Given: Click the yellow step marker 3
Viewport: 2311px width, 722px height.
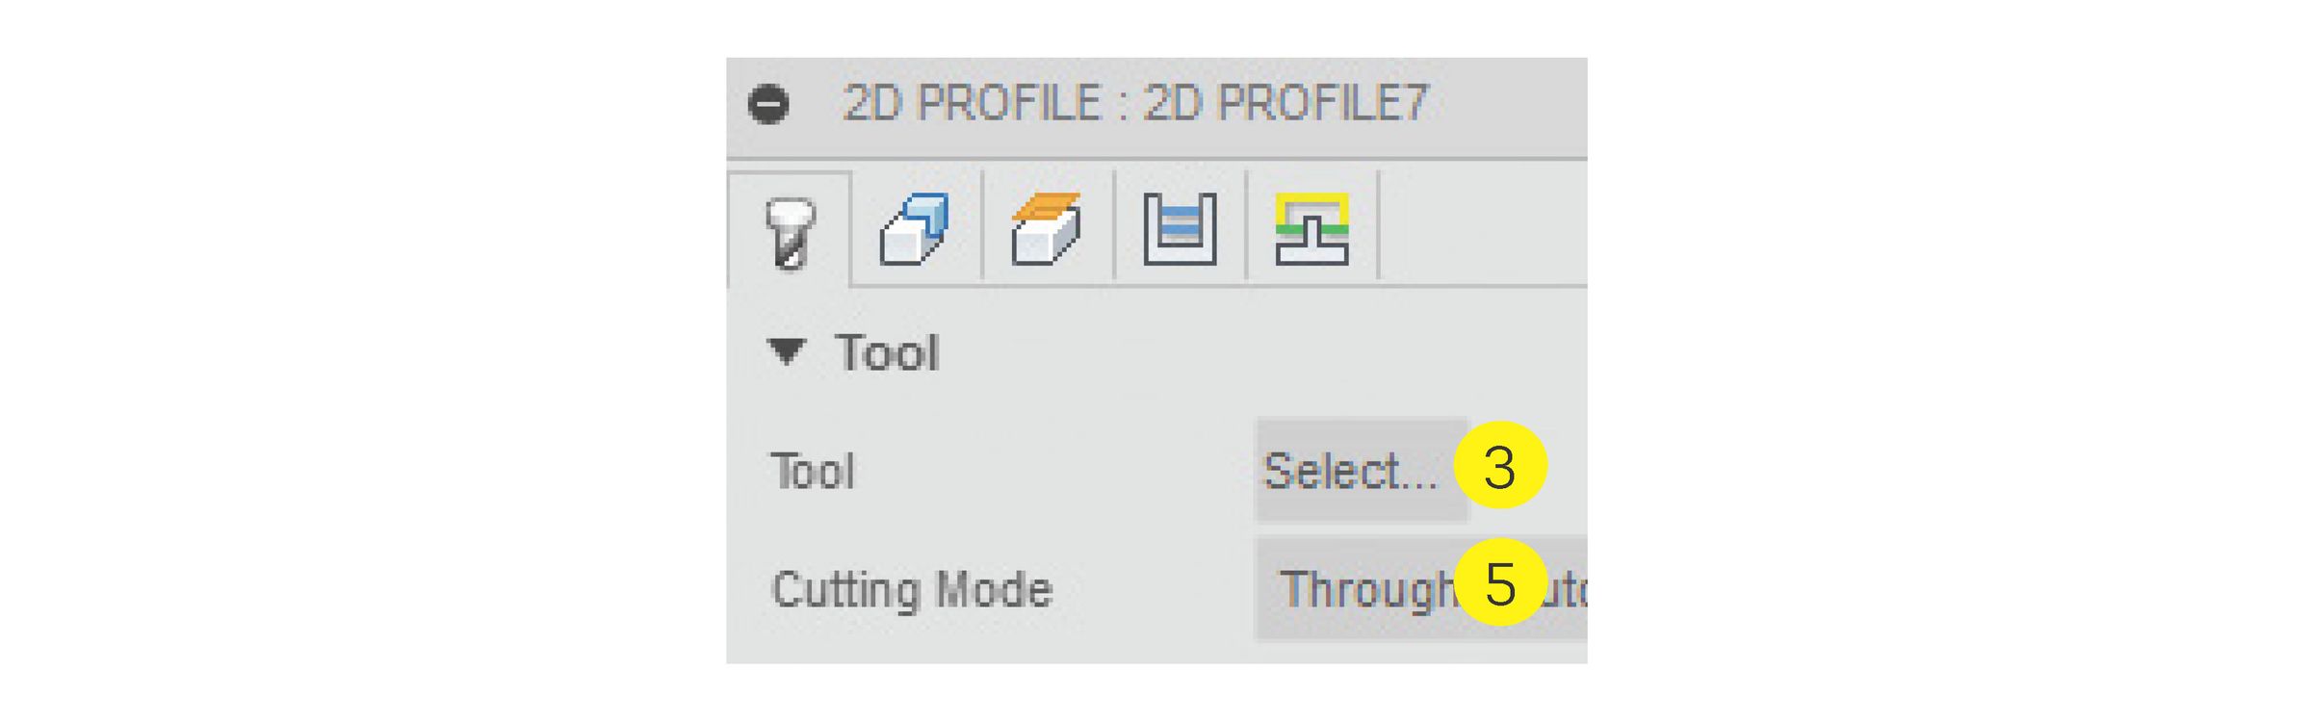Looking at the screenshot, I should [1499, 468].
